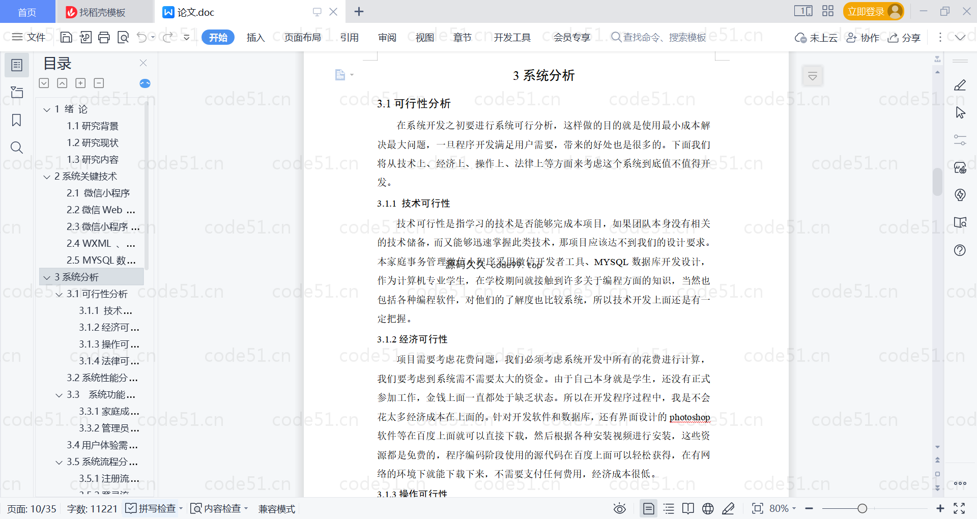This screenshot has width=977, height=519.
Task: Click the Save icon in toolbar
Action: click(x=66, y=37)
